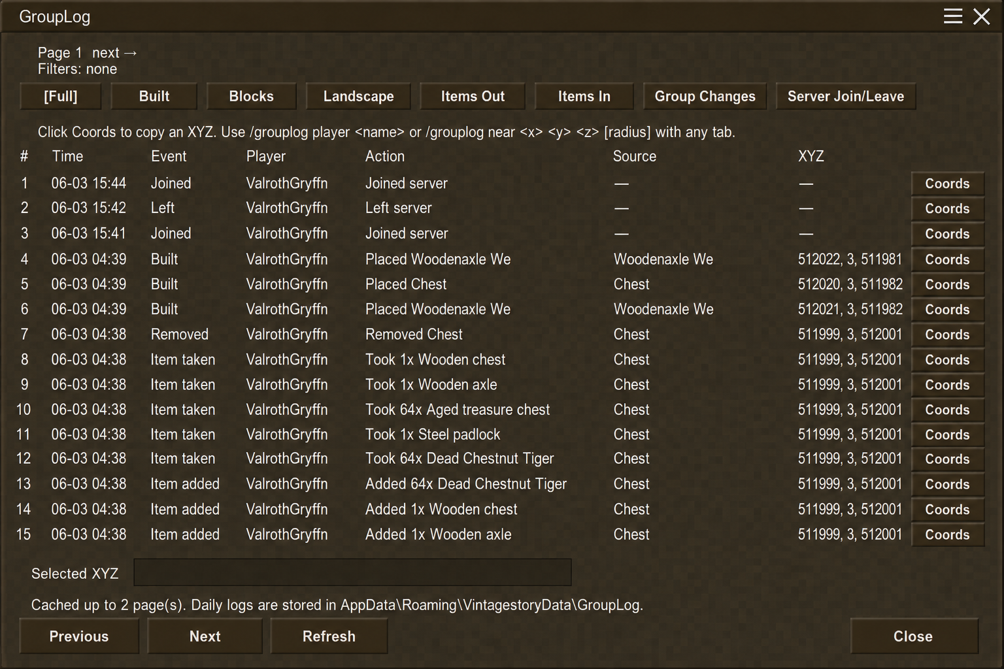Screen dimensions: 1004x669
Task: Copy Coords for row 4 Placed Woodenaxle We
Action: coord(947,259)
